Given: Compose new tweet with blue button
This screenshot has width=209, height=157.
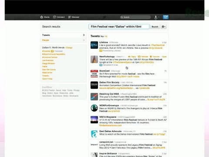Looking at the screenshot, I should (165, 17).
